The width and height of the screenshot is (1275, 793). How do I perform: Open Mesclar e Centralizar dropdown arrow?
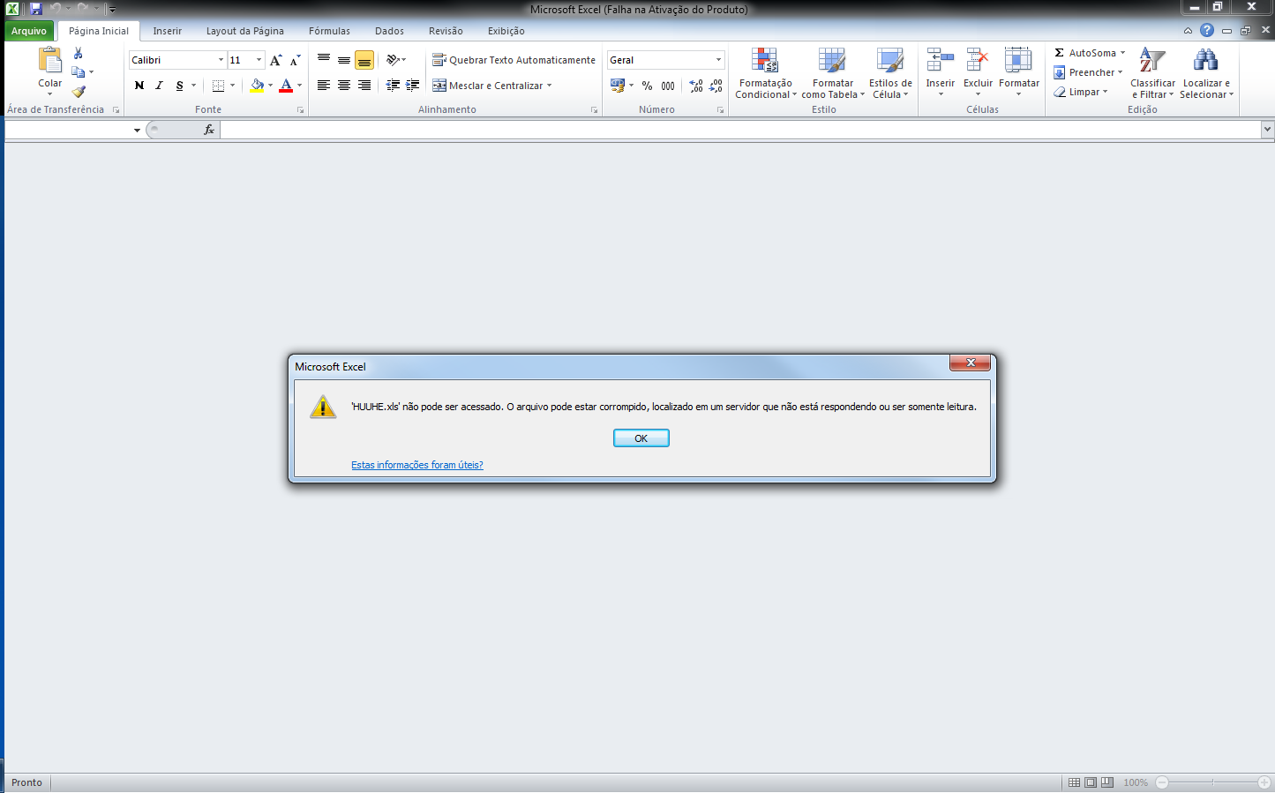(549, 86)
